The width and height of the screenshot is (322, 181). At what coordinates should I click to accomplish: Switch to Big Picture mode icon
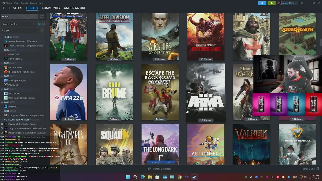(x=302, y=3)
